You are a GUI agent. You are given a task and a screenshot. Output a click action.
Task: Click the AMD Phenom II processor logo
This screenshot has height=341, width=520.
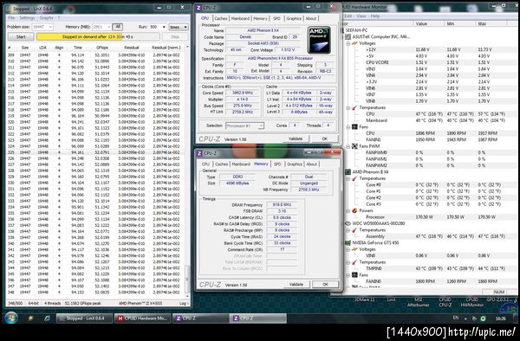coord(319,40)
